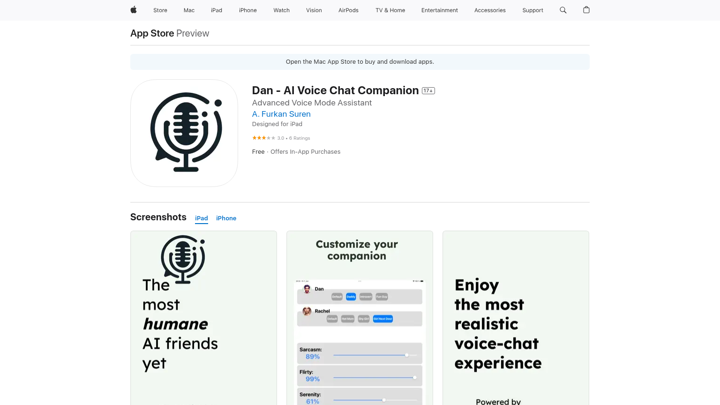Switch to the iPhone screenshots tab

(x=226, y=218)
